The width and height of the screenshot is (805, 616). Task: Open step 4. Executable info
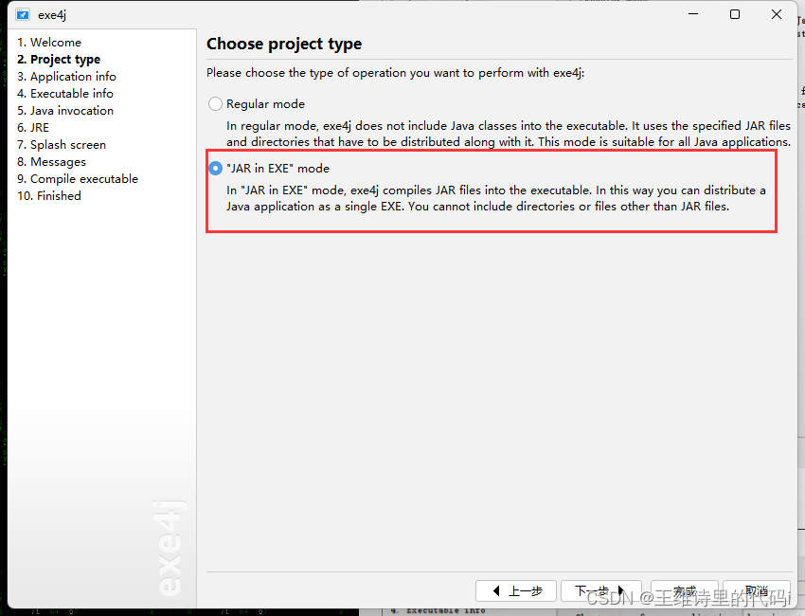pyautogui.click(x=65, y=93)
